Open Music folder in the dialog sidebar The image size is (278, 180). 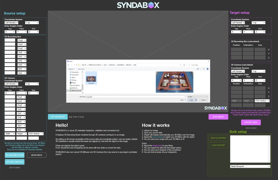click(x=73, y=77)
